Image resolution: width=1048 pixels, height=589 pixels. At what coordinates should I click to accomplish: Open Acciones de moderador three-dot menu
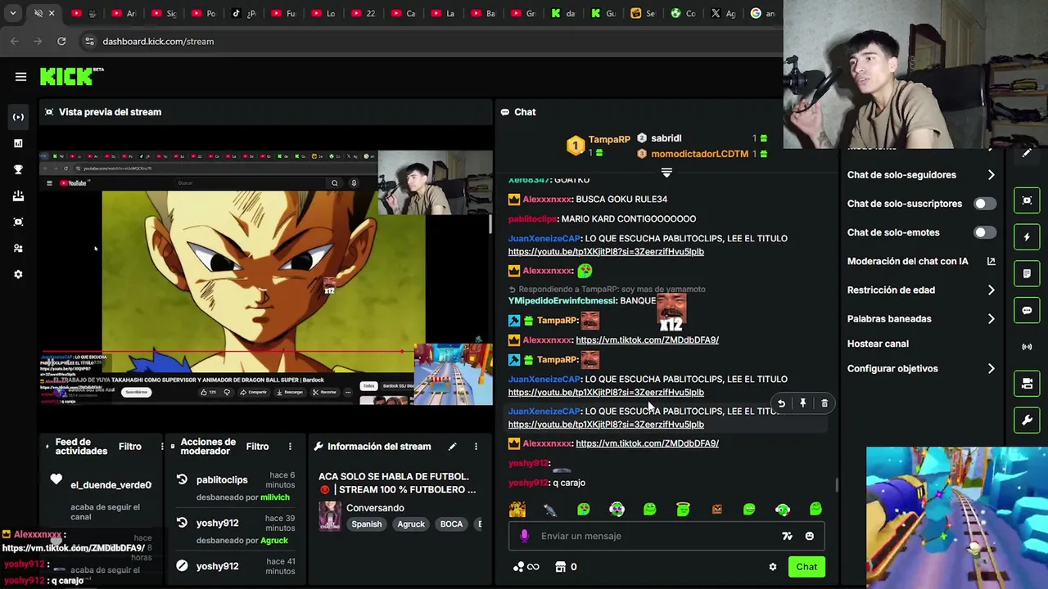(x=290, y=447)
